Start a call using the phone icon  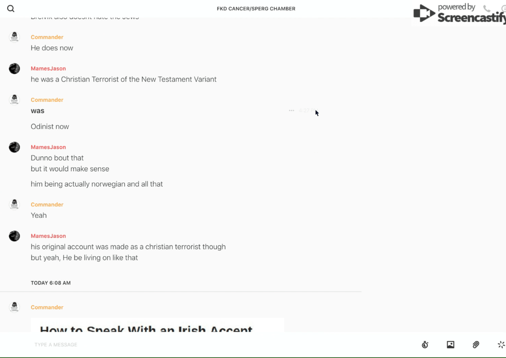click(x=487, y=8)
